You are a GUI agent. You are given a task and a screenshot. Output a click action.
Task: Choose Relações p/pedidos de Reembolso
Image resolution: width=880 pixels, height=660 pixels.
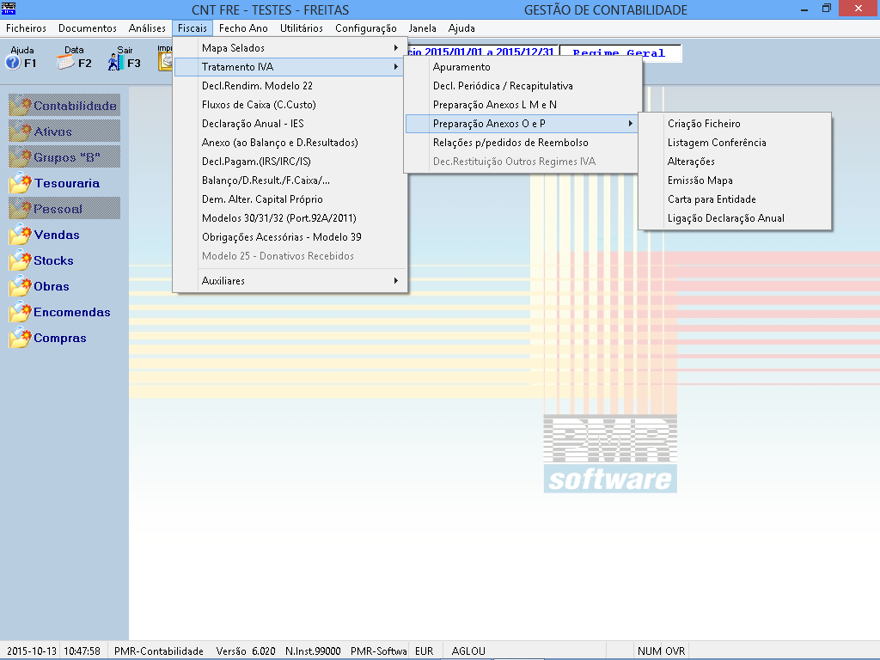[522, 143]
